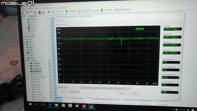197x111 pixels.
Task: Open the 報告(R) menu in AIDA64 main window
Action: [38, 8]
